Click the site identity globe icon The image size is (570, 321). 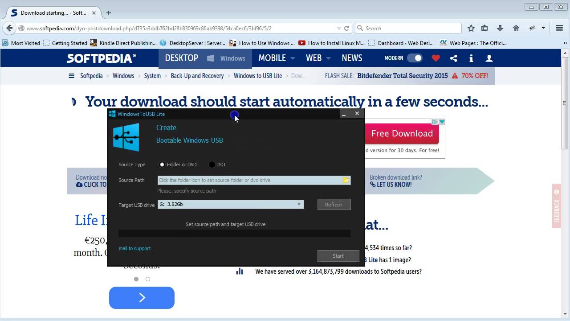click(21, 28)
